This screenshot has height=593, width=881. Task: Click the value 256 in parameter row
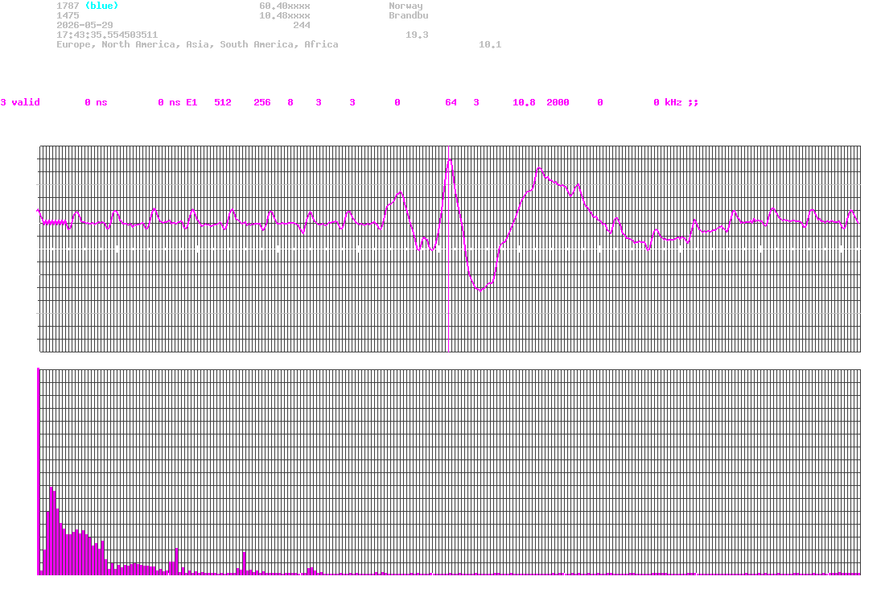[261, 102]
